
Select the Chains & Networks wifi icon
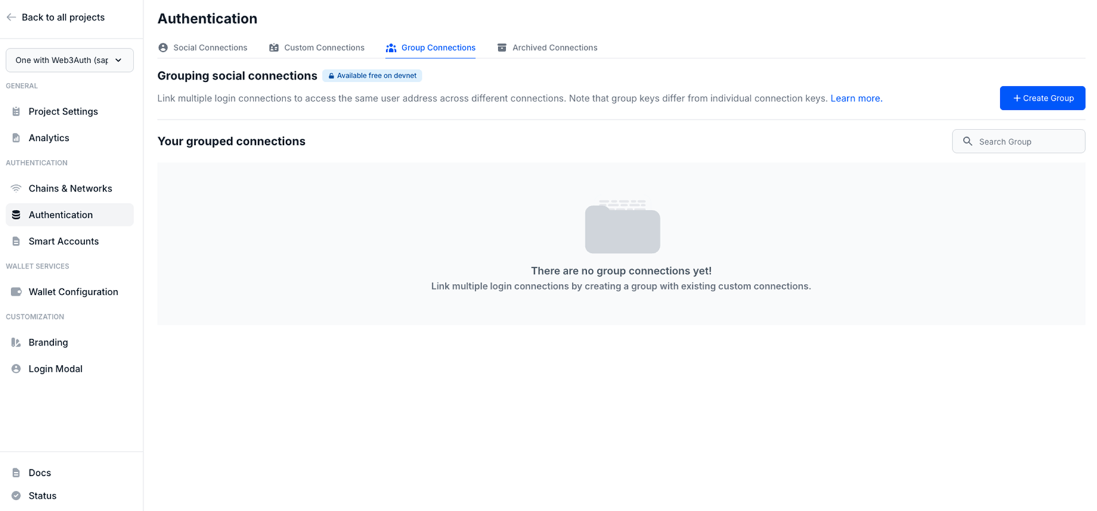tap(16, 188)
